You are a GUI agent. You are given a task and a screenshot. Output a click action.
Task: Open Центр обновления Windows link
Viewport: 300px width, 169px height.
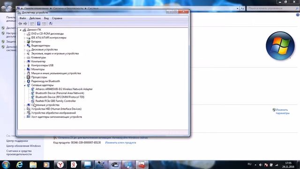pos(23,146)
